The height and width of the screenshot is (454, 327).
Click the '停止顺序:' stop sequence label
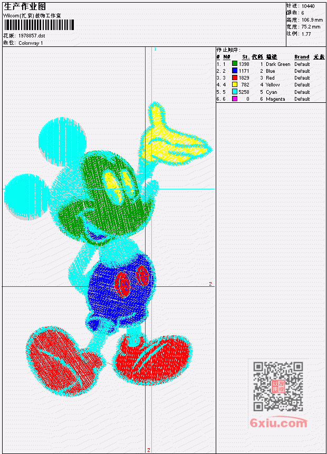[228, 50]
